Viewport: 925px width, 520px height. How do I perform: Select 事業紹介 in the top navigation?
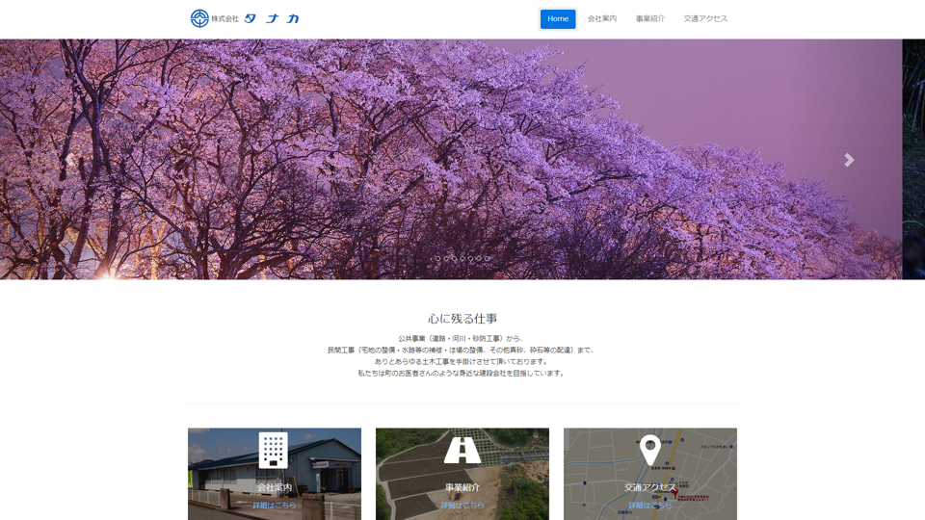pyautogui.click(x=650, y=18)
